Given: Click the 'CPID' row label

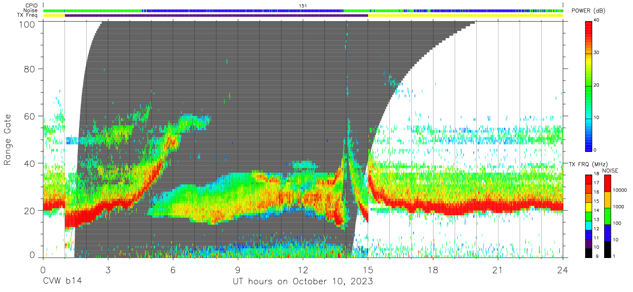Looking at the screenshot, I should (31, 6).
